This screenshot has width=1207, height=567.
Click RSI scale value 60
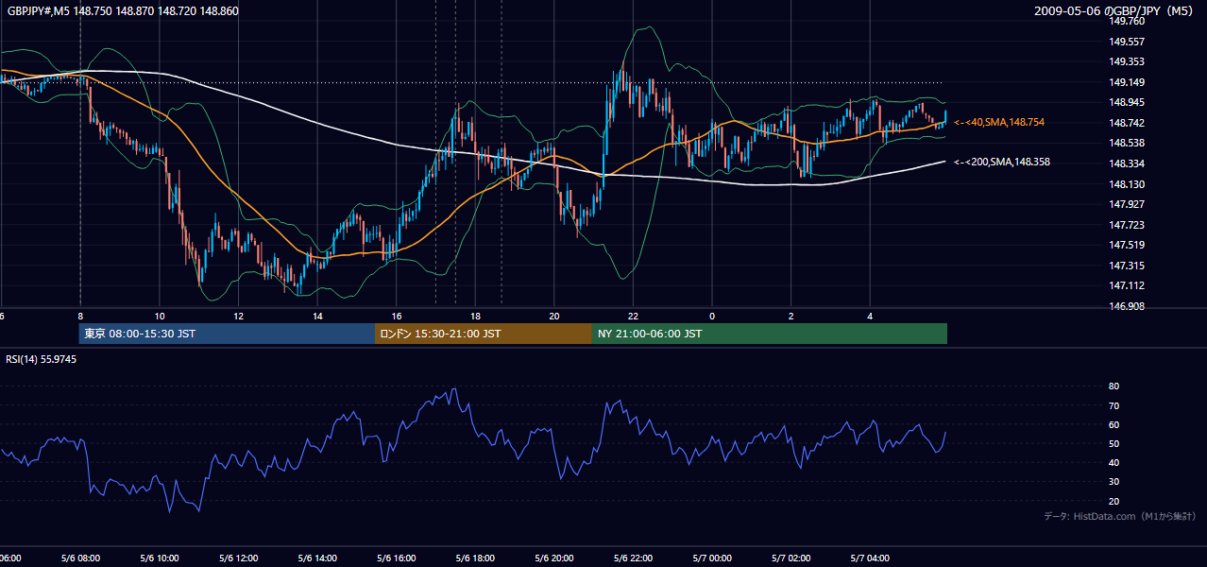click(1113, 424)
